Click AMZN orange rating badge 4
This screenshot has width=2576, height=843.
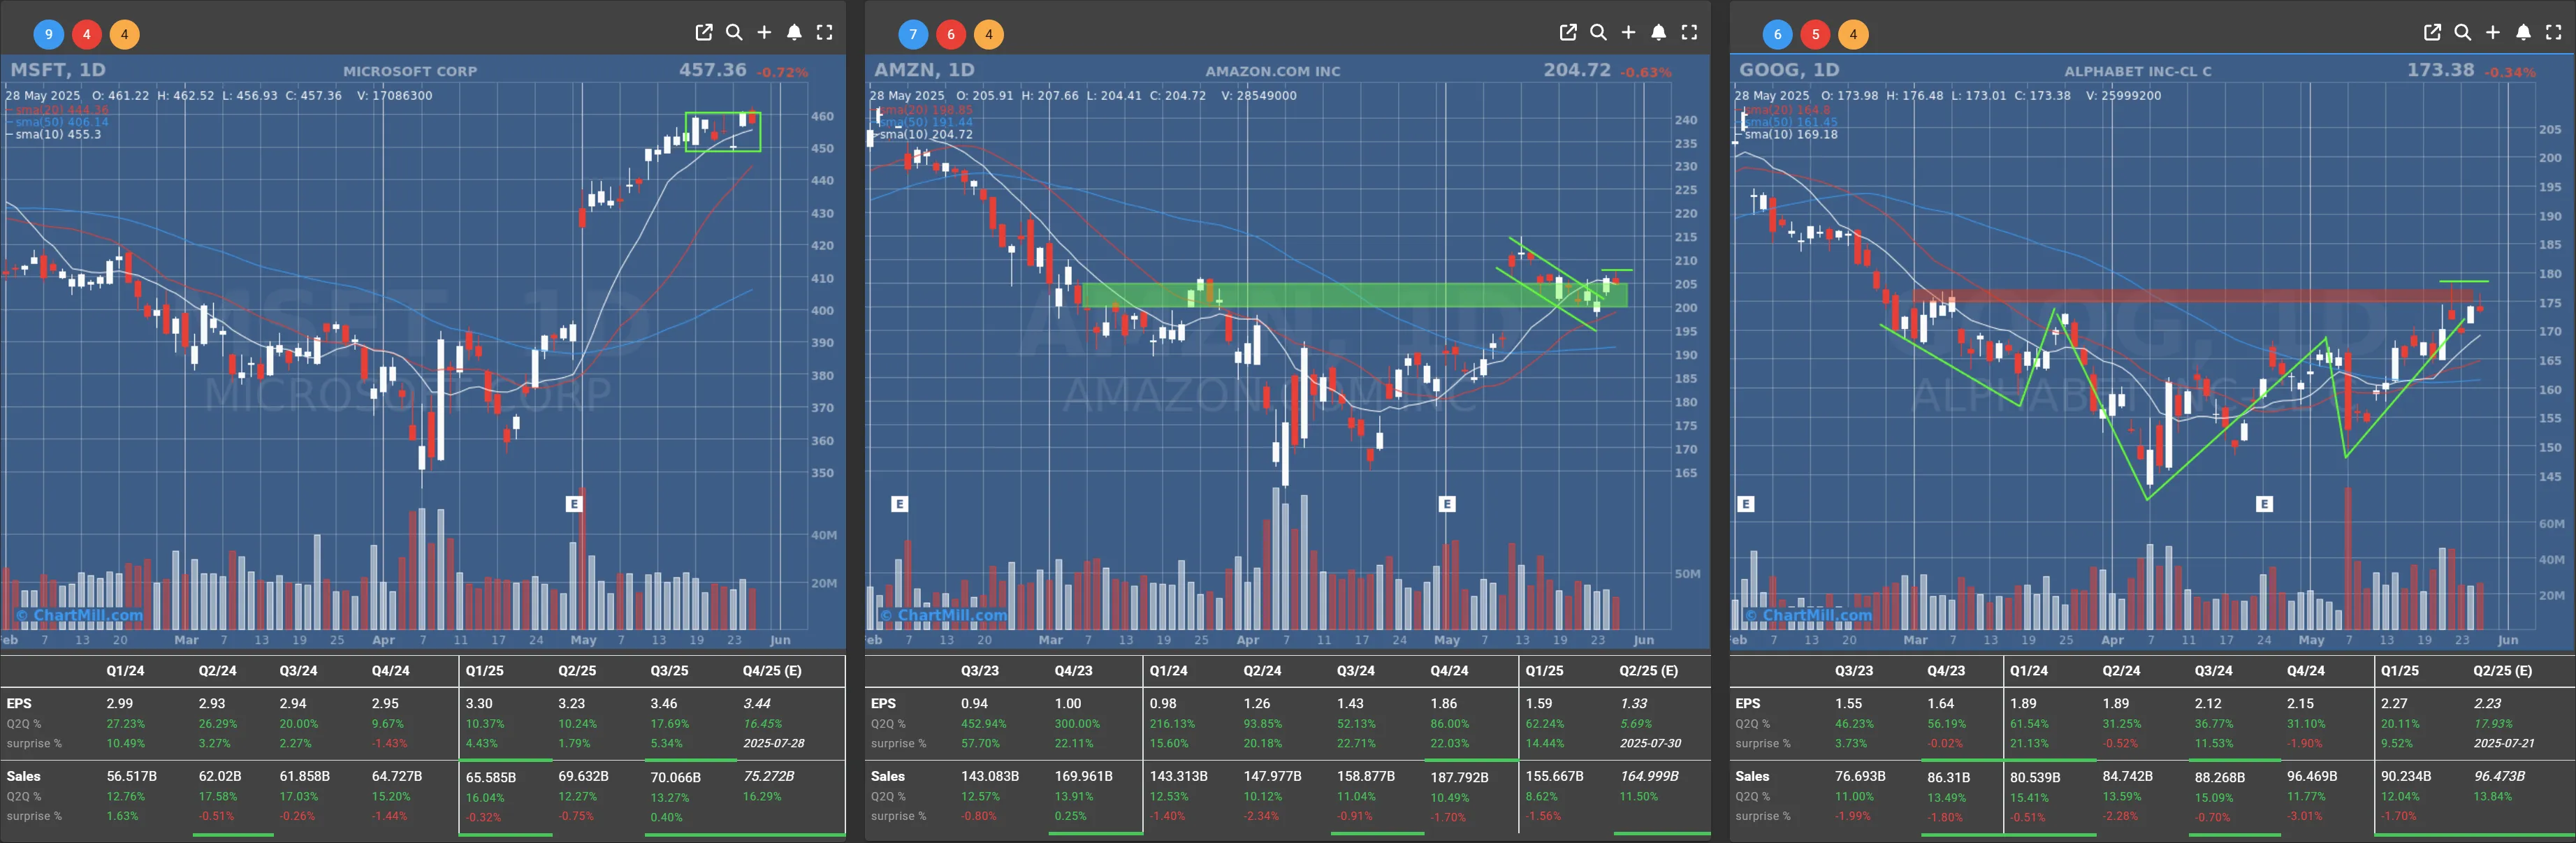tap(988, 34)
